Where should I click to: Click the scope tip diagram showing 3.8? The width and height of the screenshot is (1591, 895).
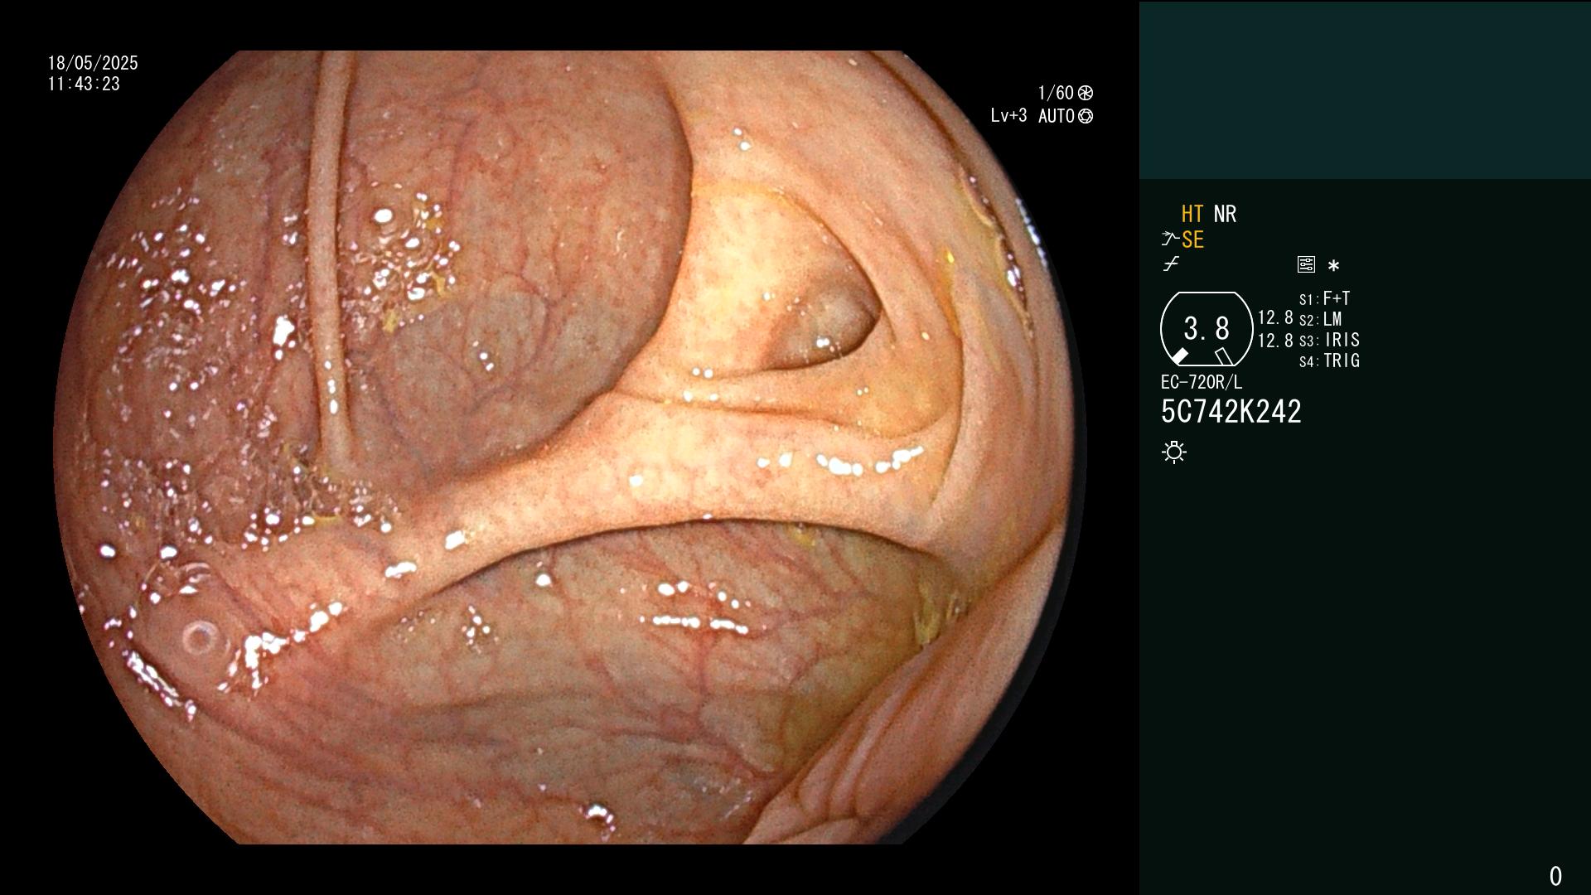pos(1207,329)
